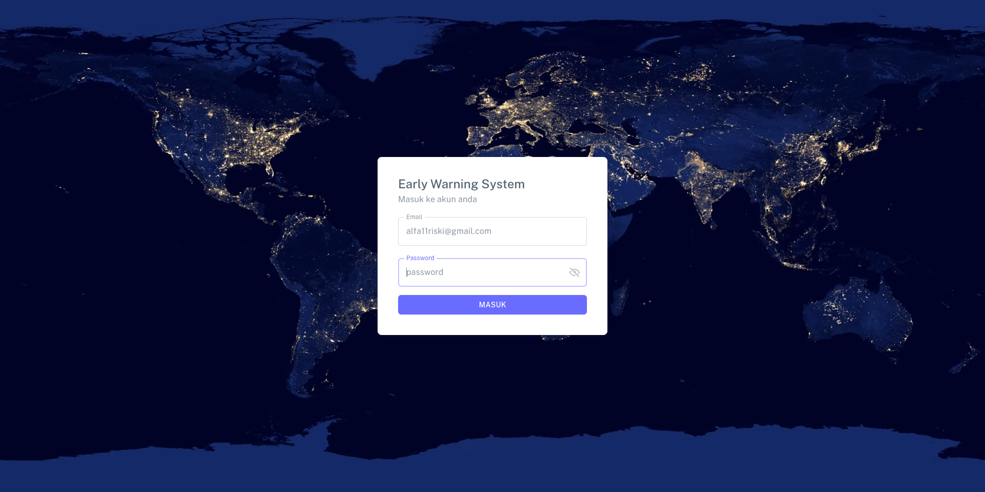Screen dimensions: 985x492
Task: Click the purple Password field label
Action: tap(420, 258)
